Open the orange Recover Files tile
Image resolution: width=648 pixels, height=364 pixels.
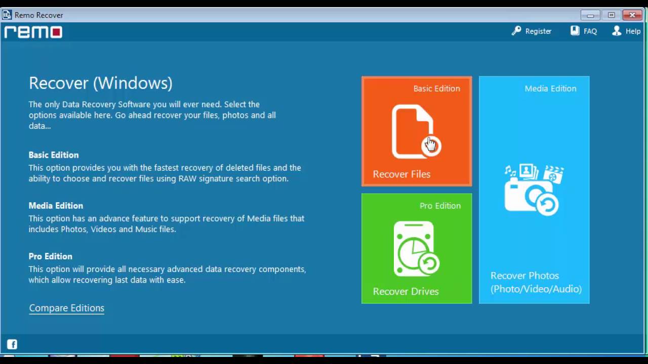pos(417,131)
